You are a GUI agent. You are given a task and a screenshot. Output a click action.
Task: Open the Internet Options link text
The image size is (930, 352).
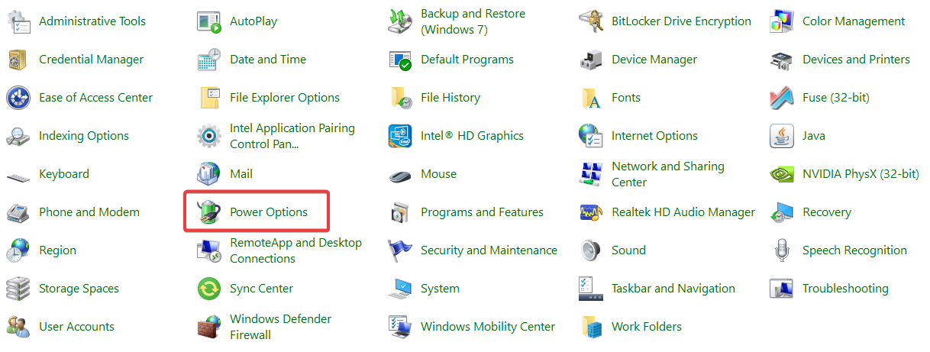pyautogui.click(x=654, y=136)
